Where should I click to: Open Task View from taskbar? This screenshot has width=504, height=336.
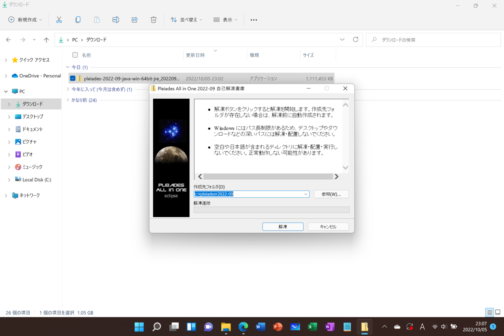pyautogui.click(x=174, y=327)
